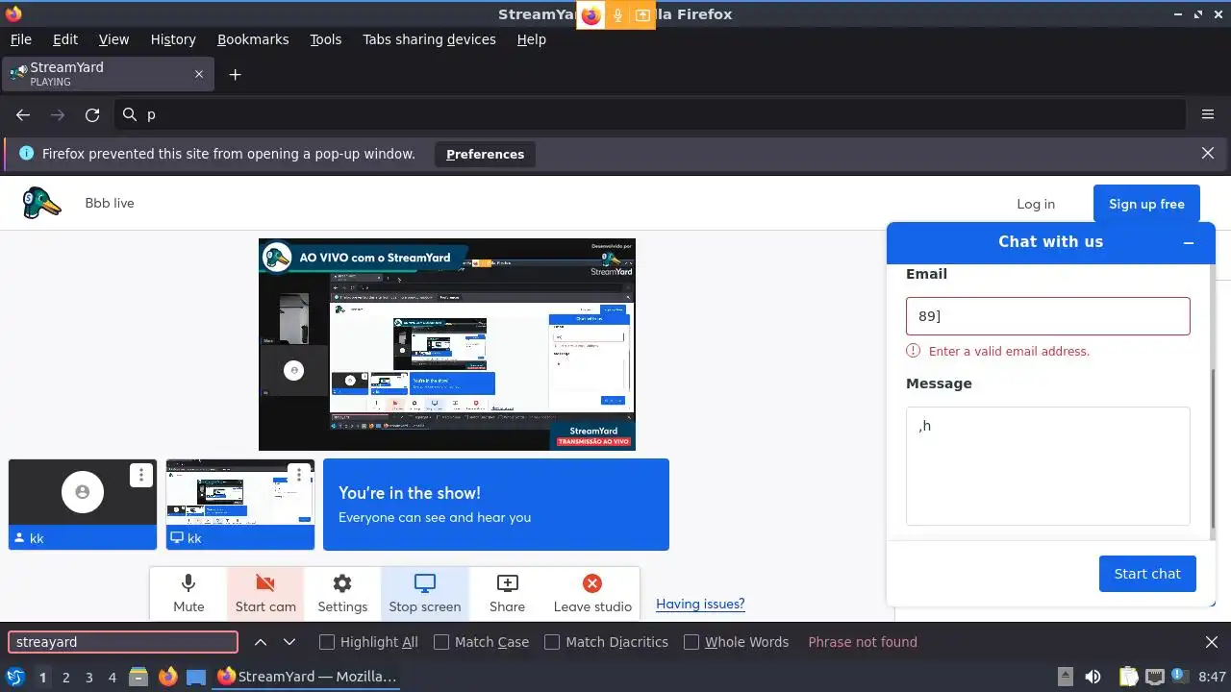
Task: Open the Share option in toolbar
Action: point(507,593)
